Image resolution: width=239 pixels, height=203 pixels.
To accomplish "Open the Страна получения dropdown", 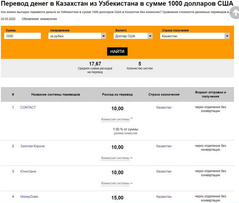I will tap(195, 36).
